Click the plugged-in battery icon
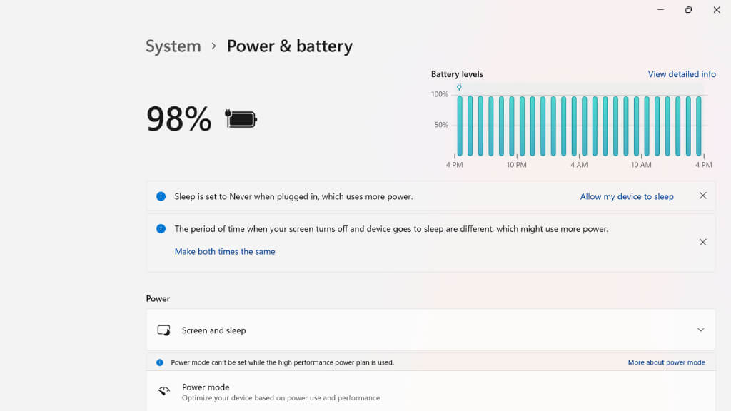Image resolution: width=731 pixels, height=411 pixels. pyautogui.click(x=241, y=119)
